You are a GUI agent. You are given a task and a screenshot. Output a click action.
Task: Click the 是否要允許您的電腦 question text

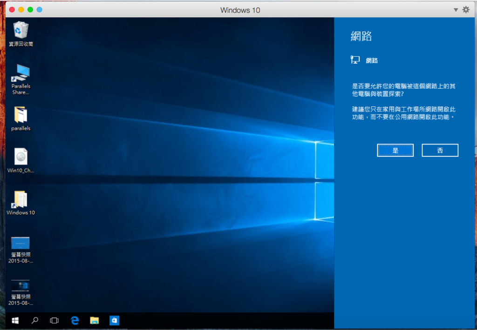point(404,90)
